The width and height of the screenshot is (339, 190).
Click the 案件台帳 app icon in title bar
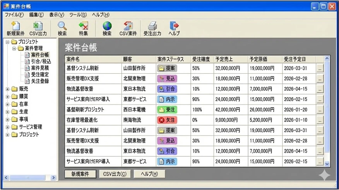pos(7,6)
